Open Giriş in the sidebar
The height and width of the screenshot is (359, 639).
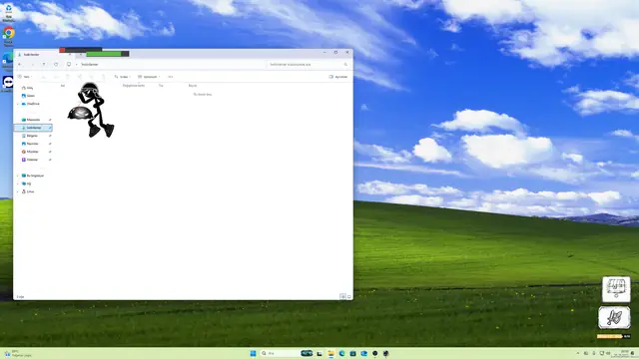coord(27,88)
